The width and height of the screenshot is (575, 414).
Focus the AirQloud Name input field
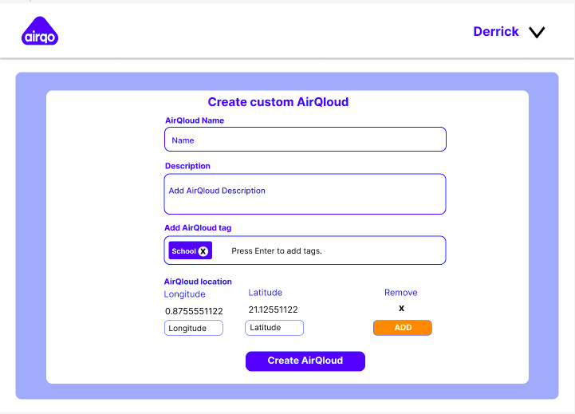(x=305, y=140)
